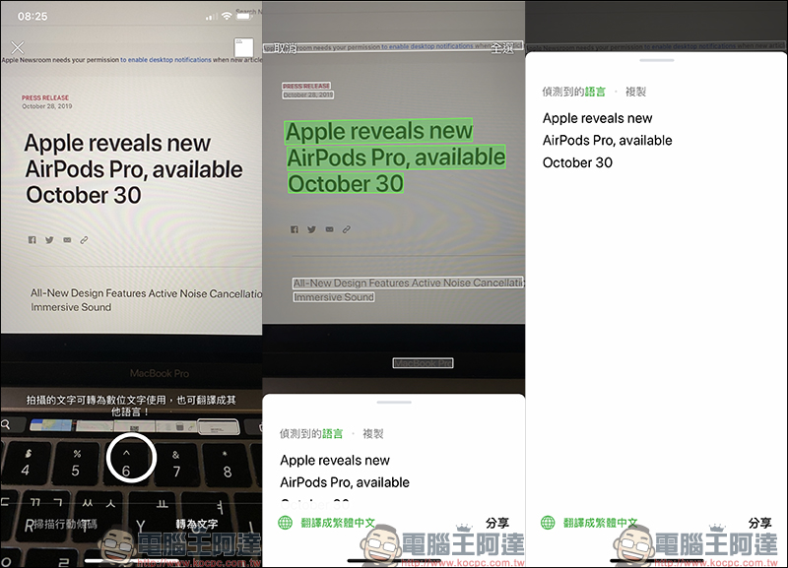Tap the Wi-Fi icon in the status bar
The image size is (788, 568).
[x=227, y=16]
